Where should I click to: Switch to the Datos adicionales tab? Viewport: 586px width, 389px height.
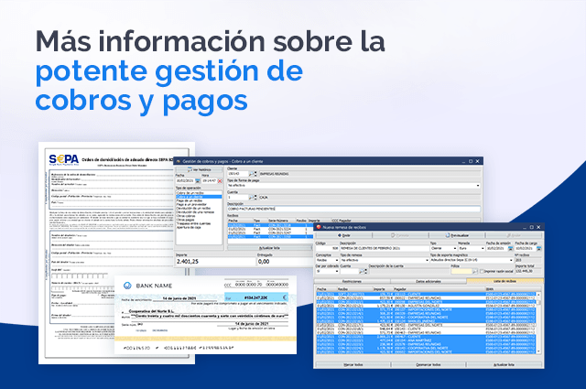(x=428, y=281)
